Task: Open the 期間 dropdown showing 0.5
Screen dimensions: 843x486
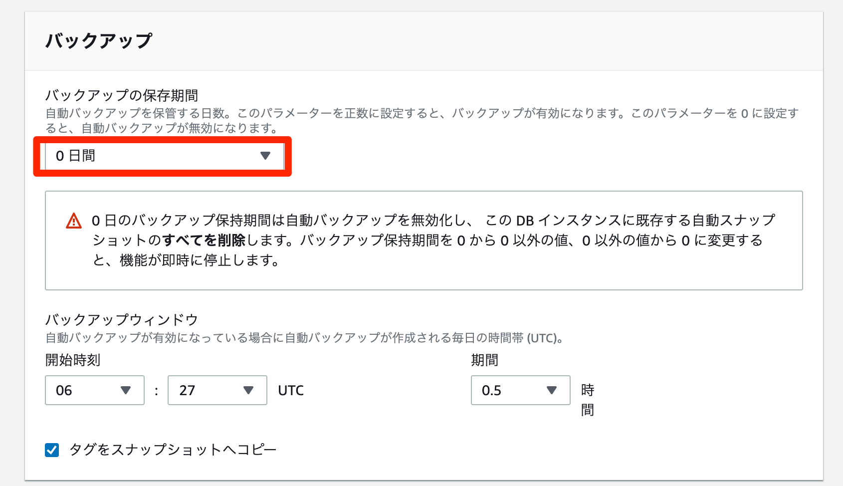Action: point(520,390)
